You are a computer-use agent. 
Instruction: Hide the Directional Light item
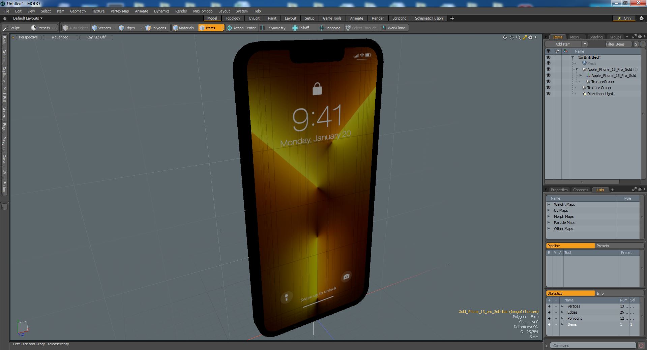[x=548, y=94]
